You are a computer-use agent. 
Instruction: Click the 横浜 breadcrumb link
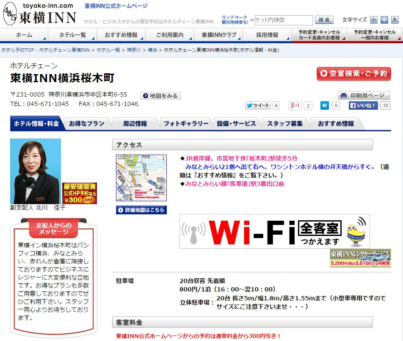152,50
